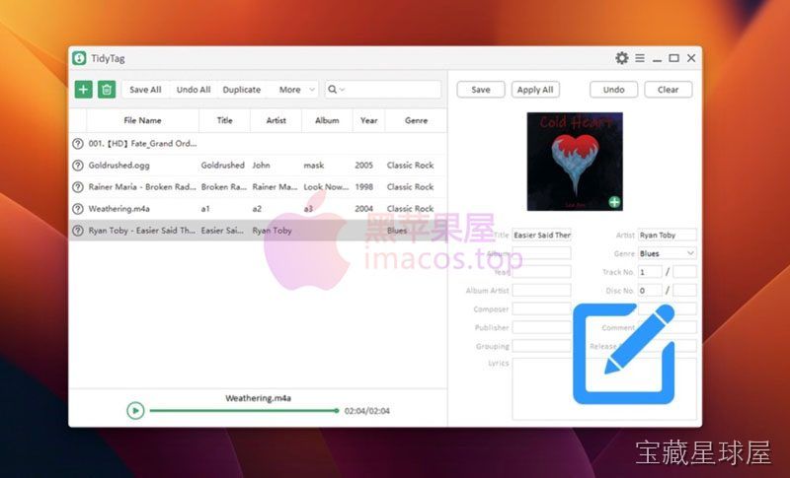Select the Goldrushed.ogg file row
The height and width of the screenshot is (478, 790).
pyautogui.click(x=258, y=166)
